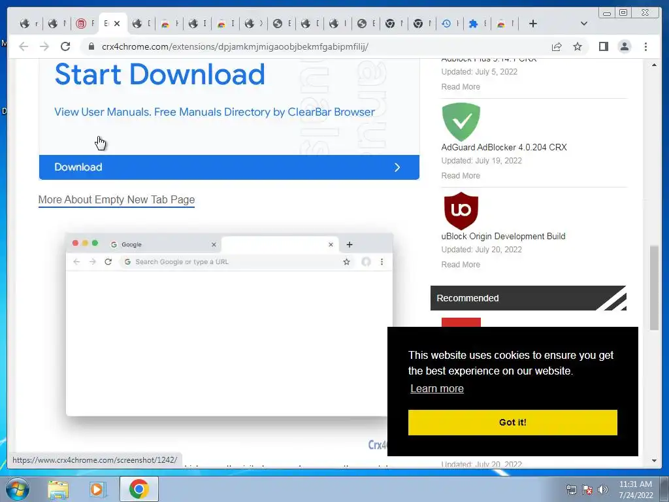Click the Recommended section header
669x502 pixels.
[x=528, y=298]
